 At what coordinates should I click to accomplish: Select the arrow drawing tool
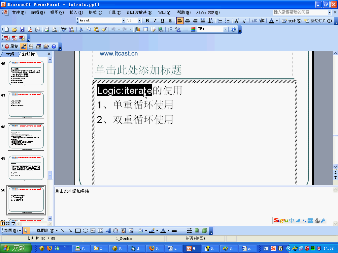click(70, 231)
